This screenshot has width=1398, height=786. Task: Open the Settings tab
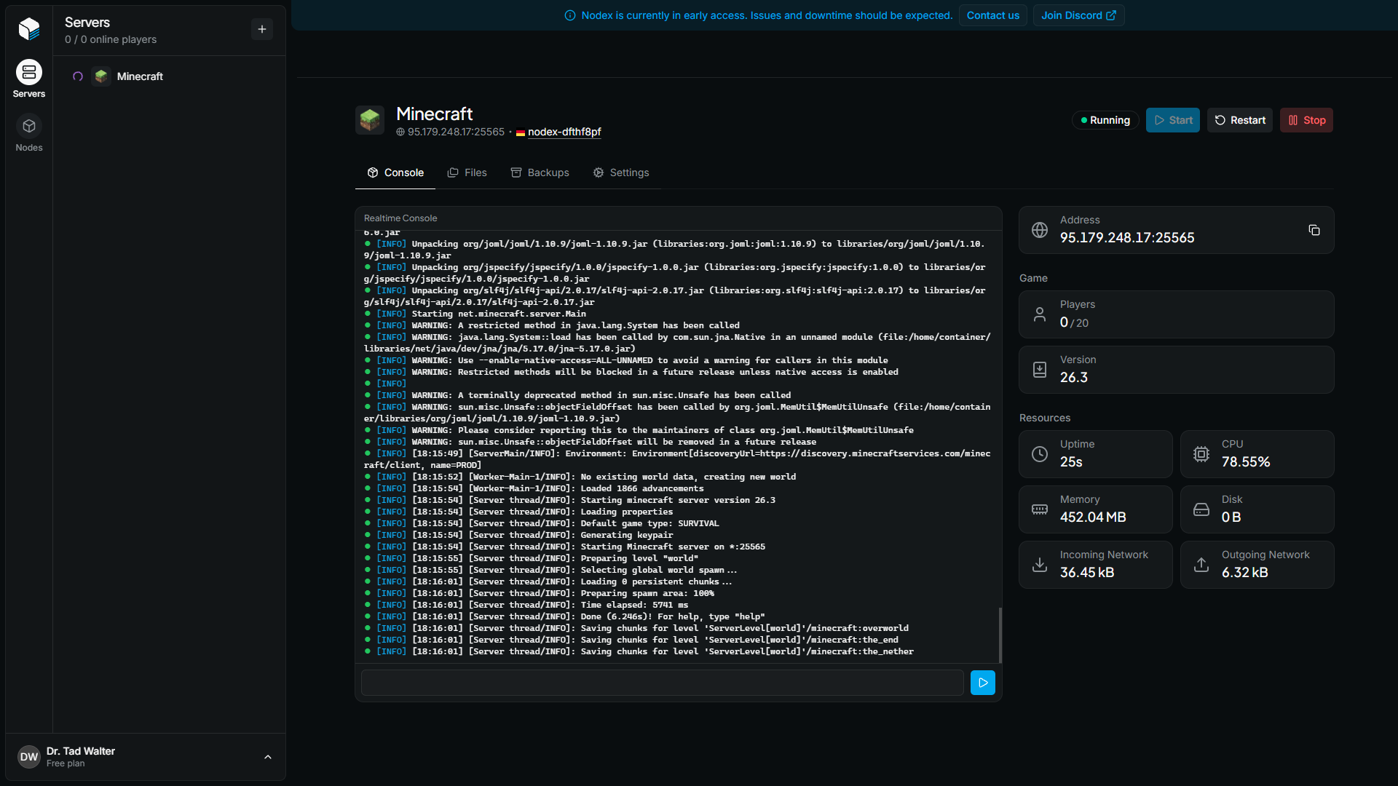click(621, 172)
